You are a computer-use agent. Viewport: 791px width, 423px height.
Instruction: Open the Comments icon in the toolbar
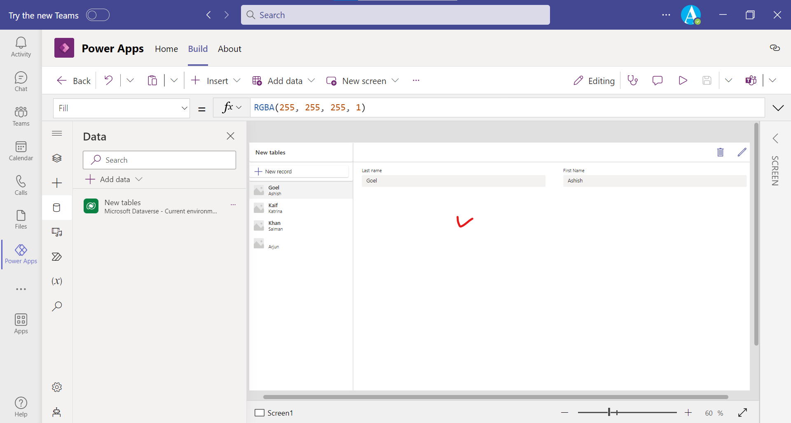tap(657, 80)
